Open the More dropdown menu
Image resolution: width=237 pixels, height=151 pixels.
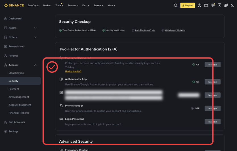(111, 5)
